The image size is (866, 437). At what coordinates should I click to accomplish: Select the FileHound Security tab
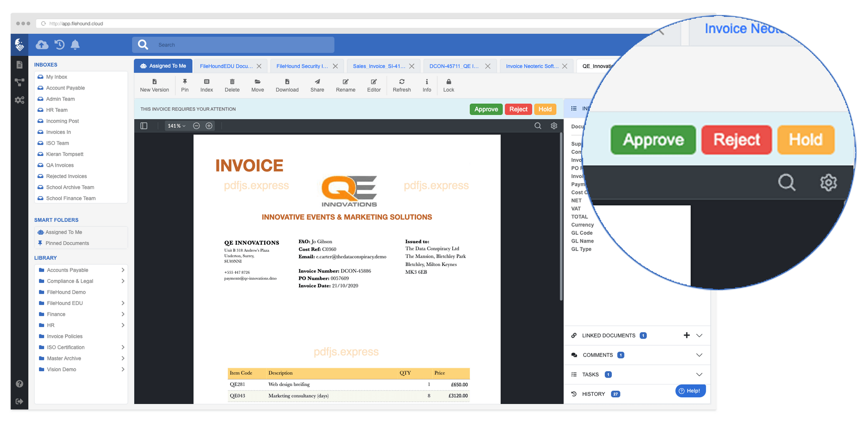coord(303,65)
